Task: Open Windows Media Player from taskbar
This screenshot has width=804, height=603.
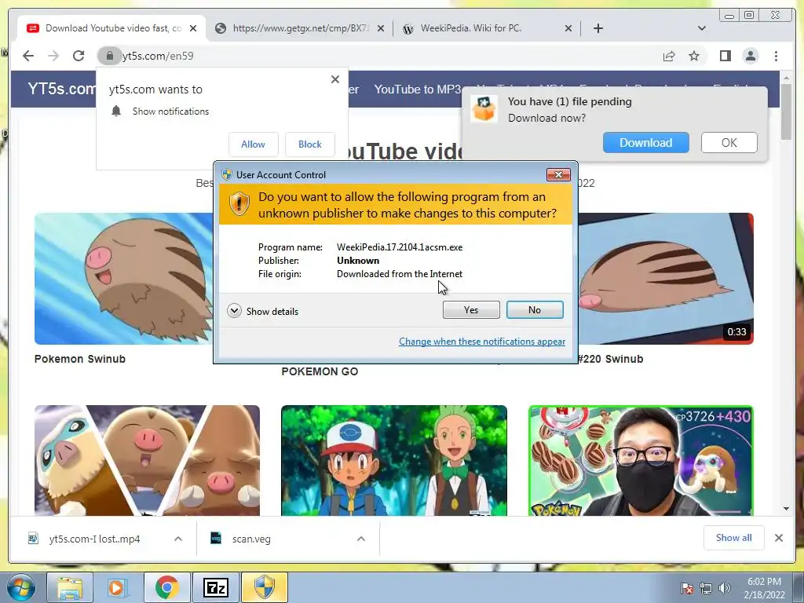Action: pyautogui.click(x=116, y=587)
